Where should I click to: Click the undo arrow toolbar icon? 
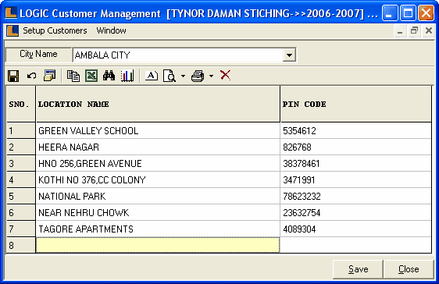[x=31, y=76]
